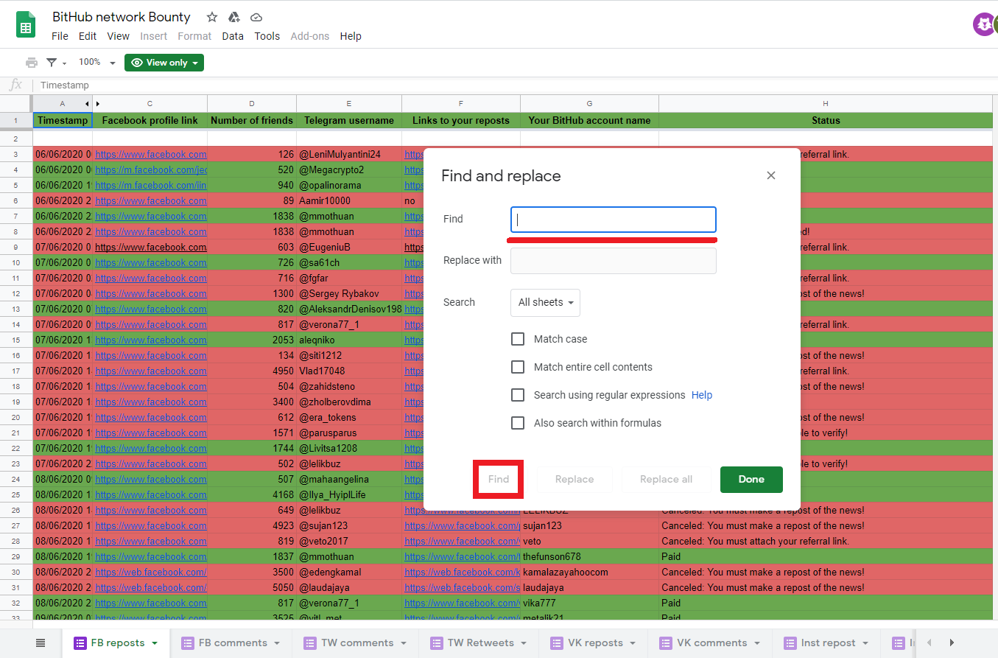Select the column D letter header

point(252,104)
